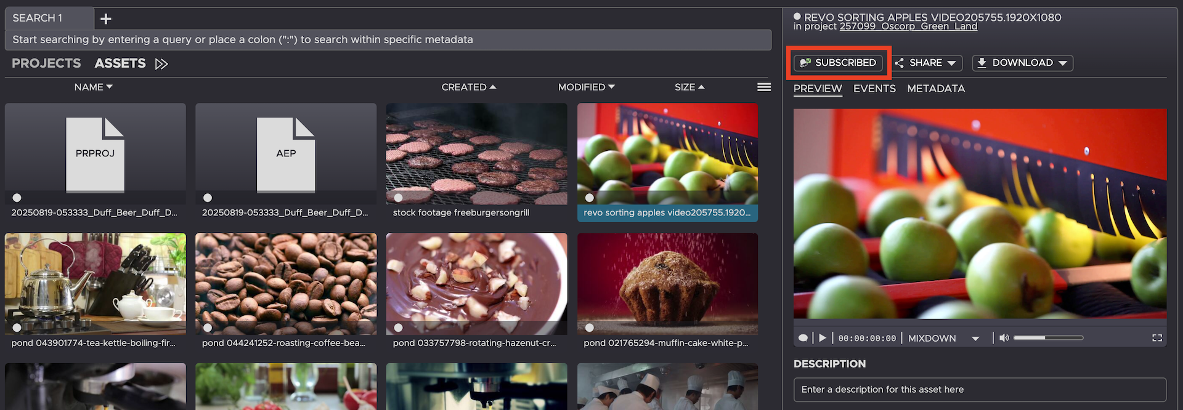
Task: Select the circle marker on freeburgersongrill thumbnail
Action: point(399,198)
